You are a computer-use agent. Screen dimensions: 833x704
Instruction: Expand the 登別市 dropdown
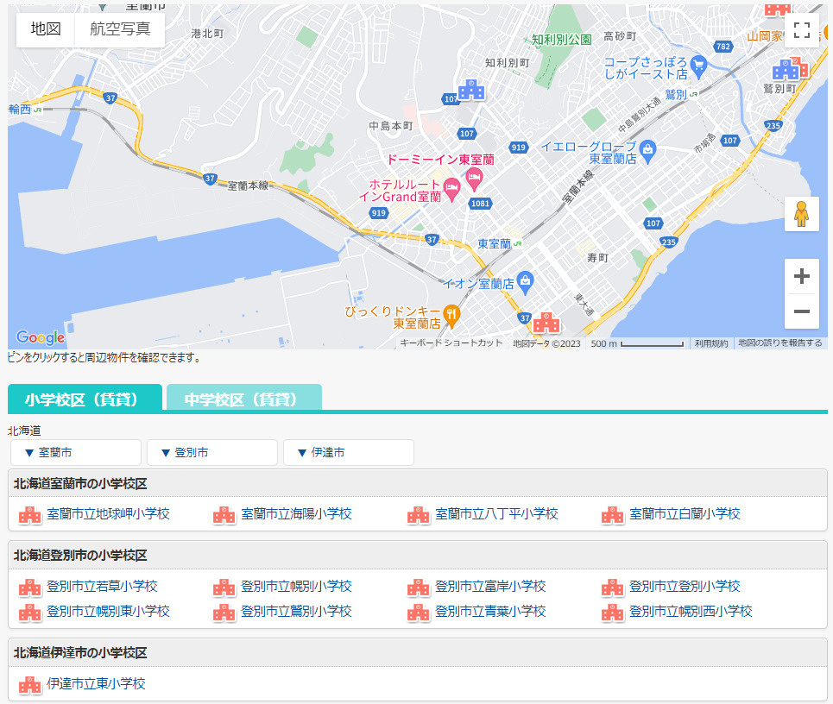(x=212, y=452)
